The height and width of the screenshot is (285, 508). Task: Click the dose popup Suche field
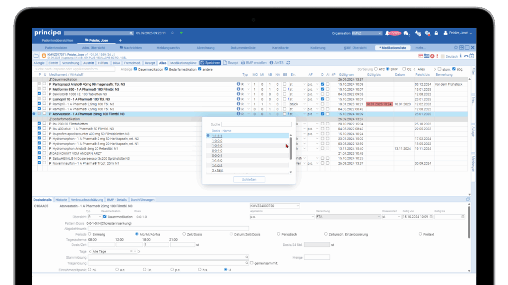click(256, 125)
